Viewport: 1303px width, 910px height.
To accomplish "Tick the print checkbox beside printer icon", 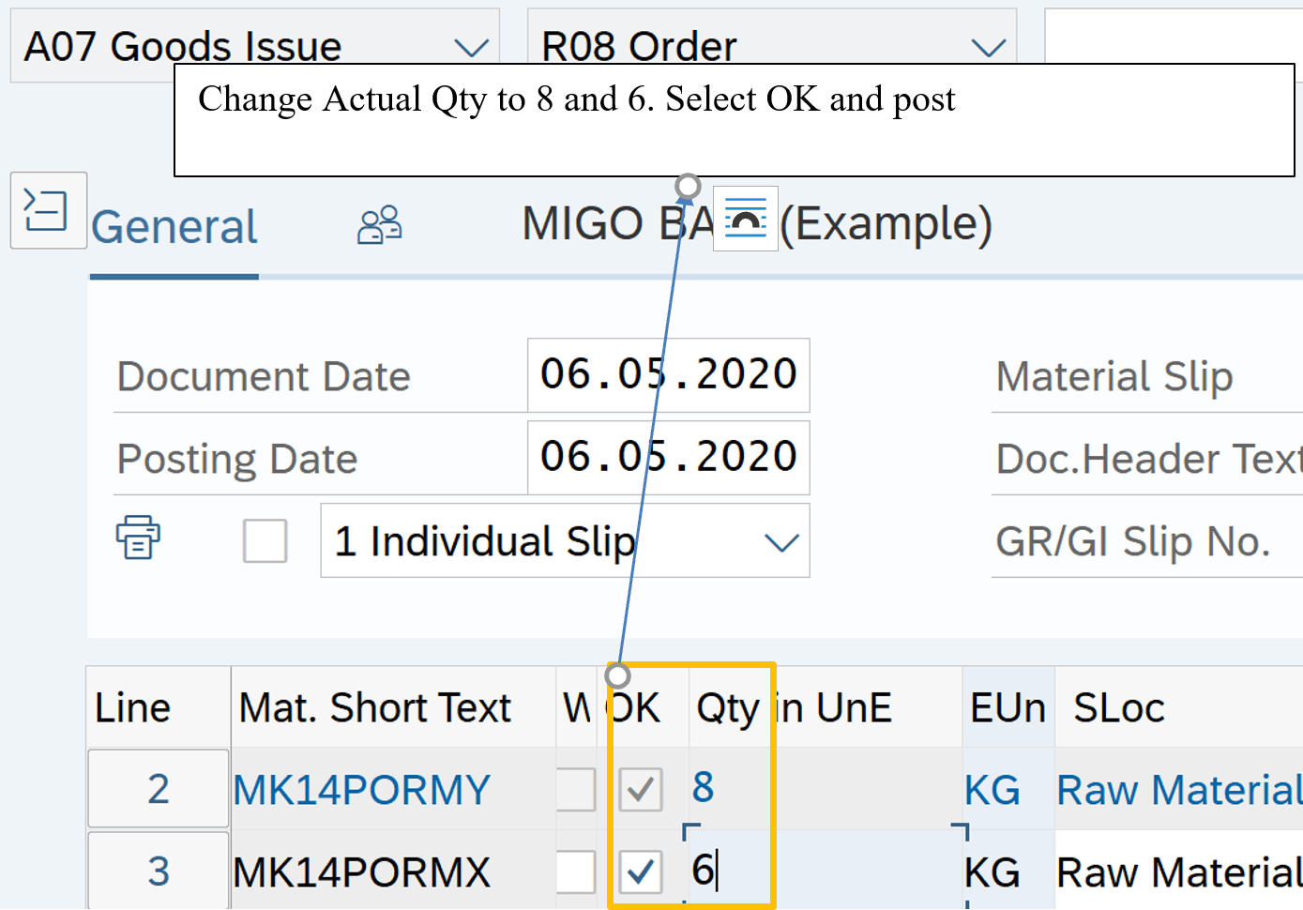I will (265, 541).
